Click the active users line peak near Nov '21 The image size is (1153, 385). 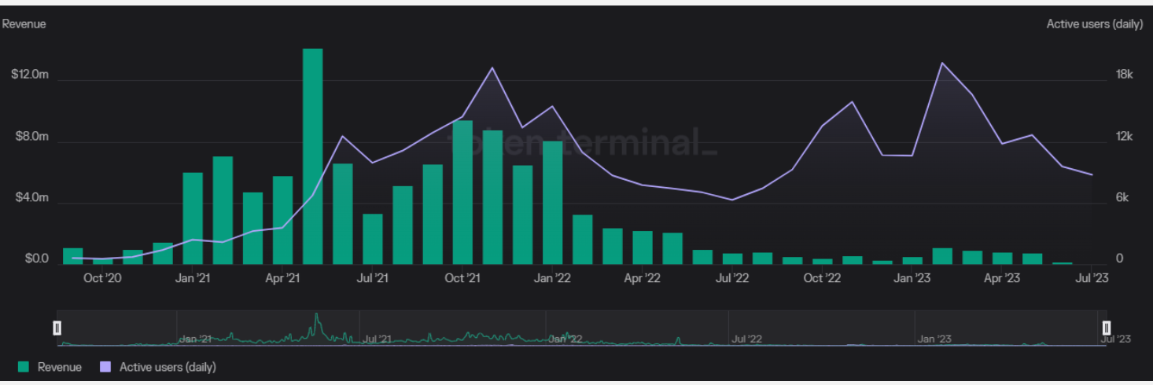[492, 68]
